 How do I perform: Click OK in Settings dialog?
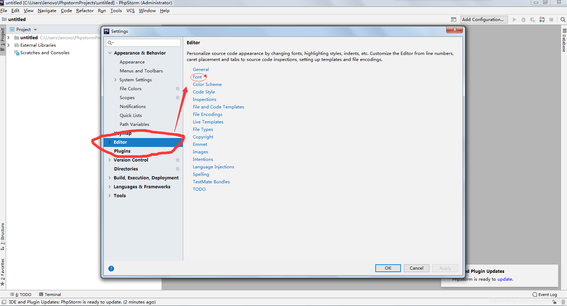click(388, 268)
